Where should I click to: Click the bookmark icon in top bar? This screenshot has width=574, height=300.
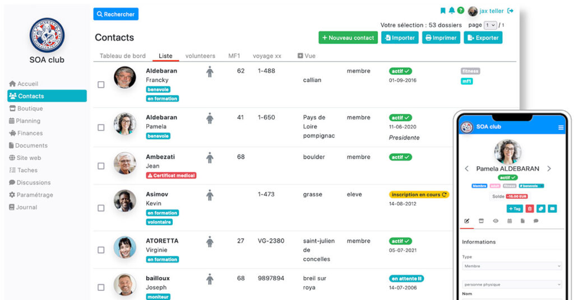pyautogui.click(x=443, y=11)
